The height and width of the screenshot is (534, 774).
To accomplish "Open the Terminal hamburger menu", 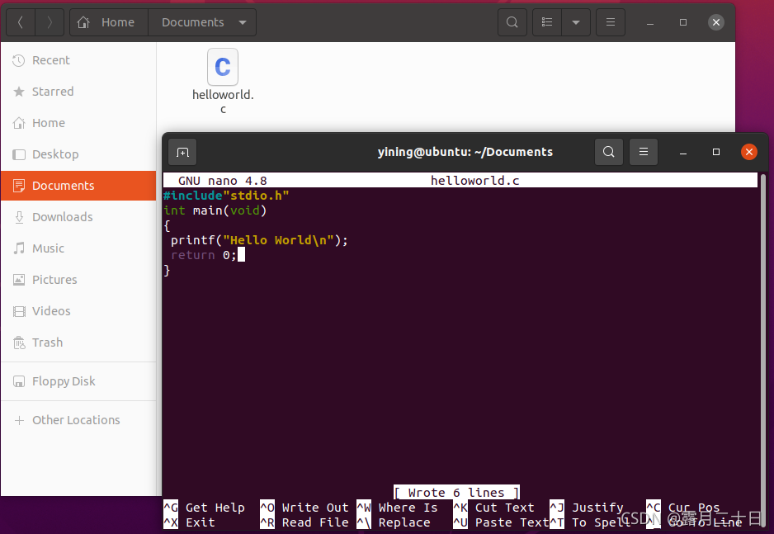I will click(643, 152).
